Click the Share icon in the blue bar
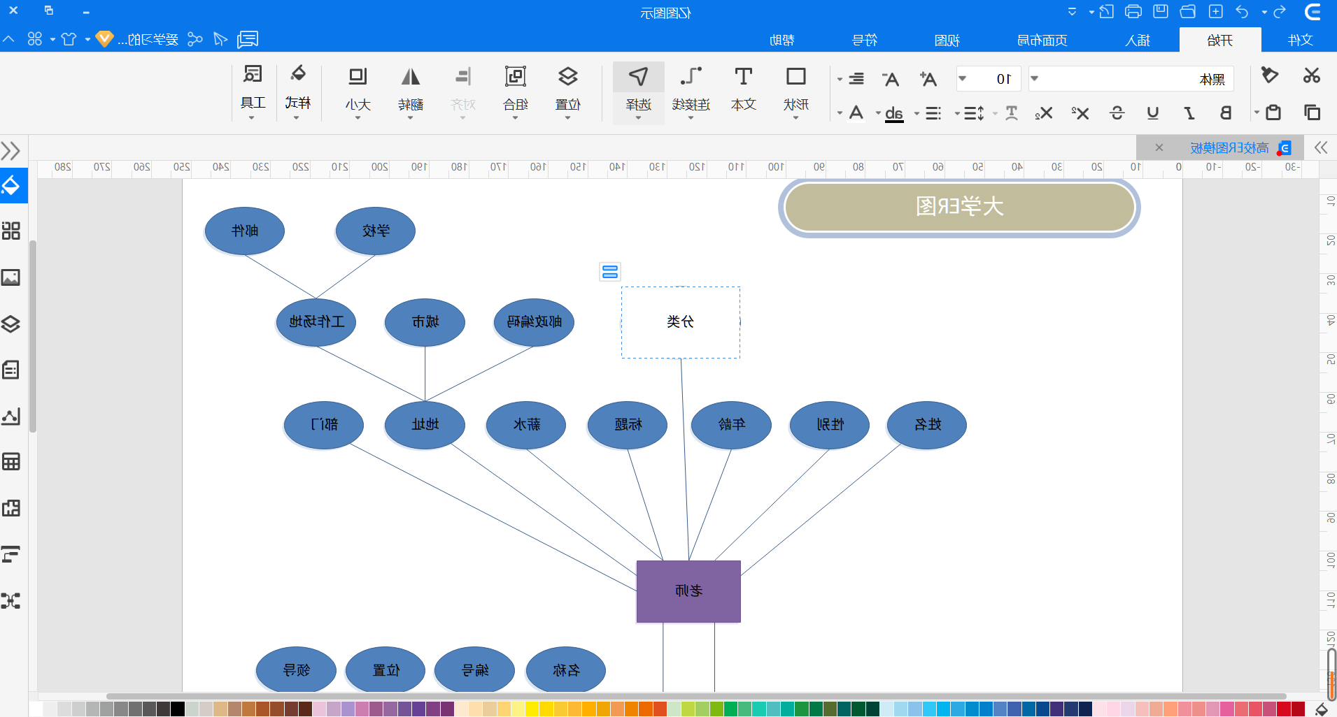The image size is (1337, 717). [195, 39]
